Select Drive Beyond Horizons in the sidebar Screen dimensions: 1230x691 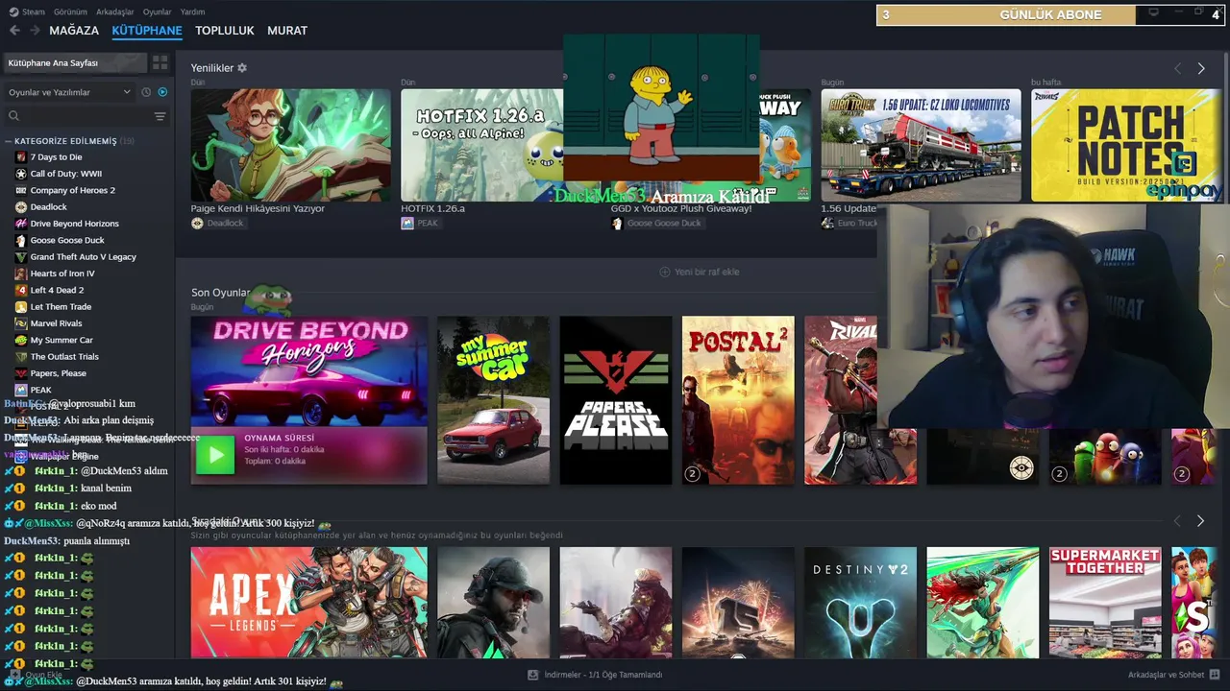click(74, 224)
